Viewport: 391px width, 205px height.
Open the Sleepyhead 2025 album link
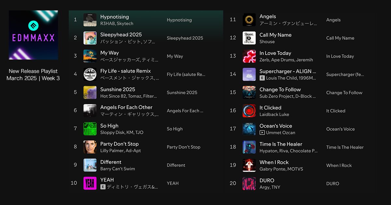point(185,38)
